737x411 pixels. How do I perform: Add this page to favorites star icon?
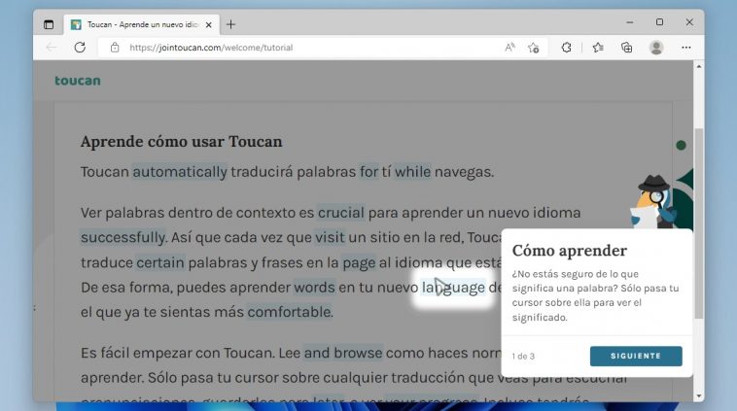534,48
